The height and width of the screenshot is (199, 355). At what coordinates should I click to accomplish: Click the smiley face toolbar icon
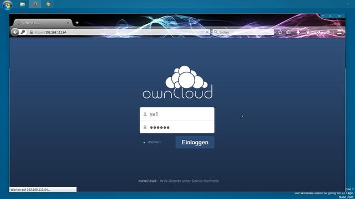coord(328,32)
